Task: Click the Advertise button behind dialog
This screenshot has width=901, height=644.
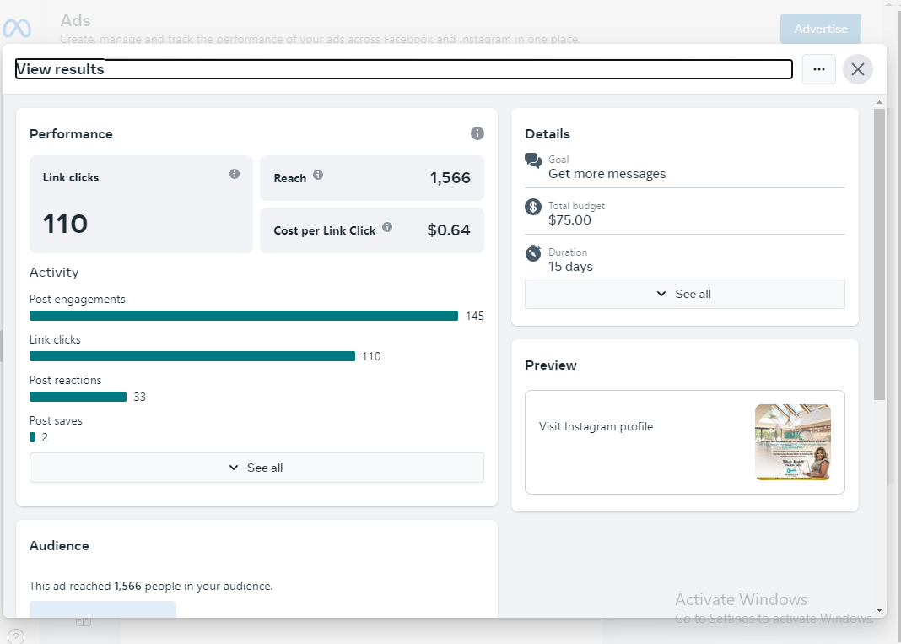Action: pos(821,29)
